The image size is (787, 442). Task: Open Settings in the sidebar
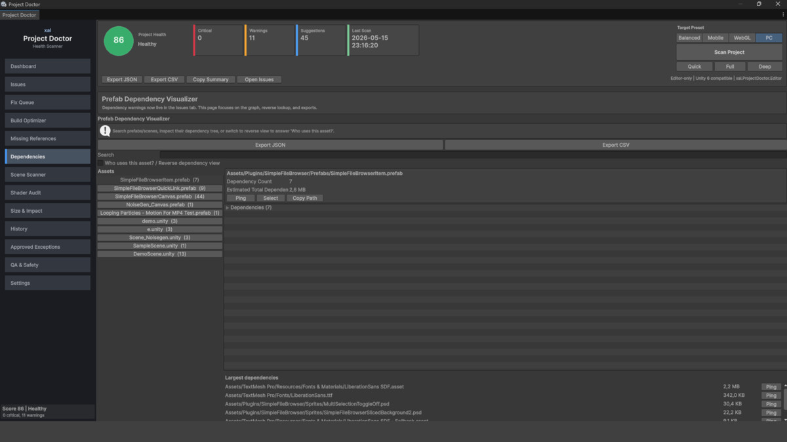[x=48, y=283]
